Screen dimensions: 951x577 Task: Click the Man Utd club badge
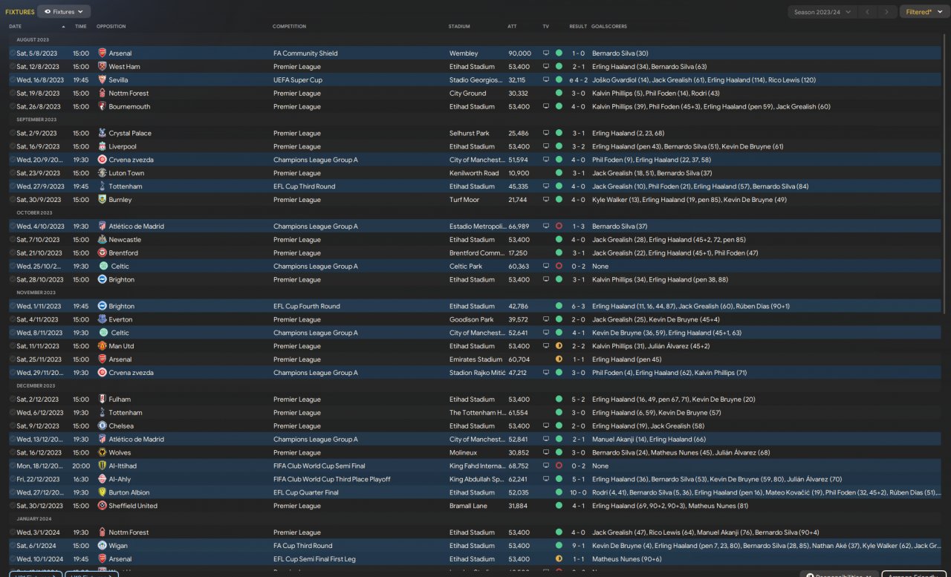pos(102,346)
